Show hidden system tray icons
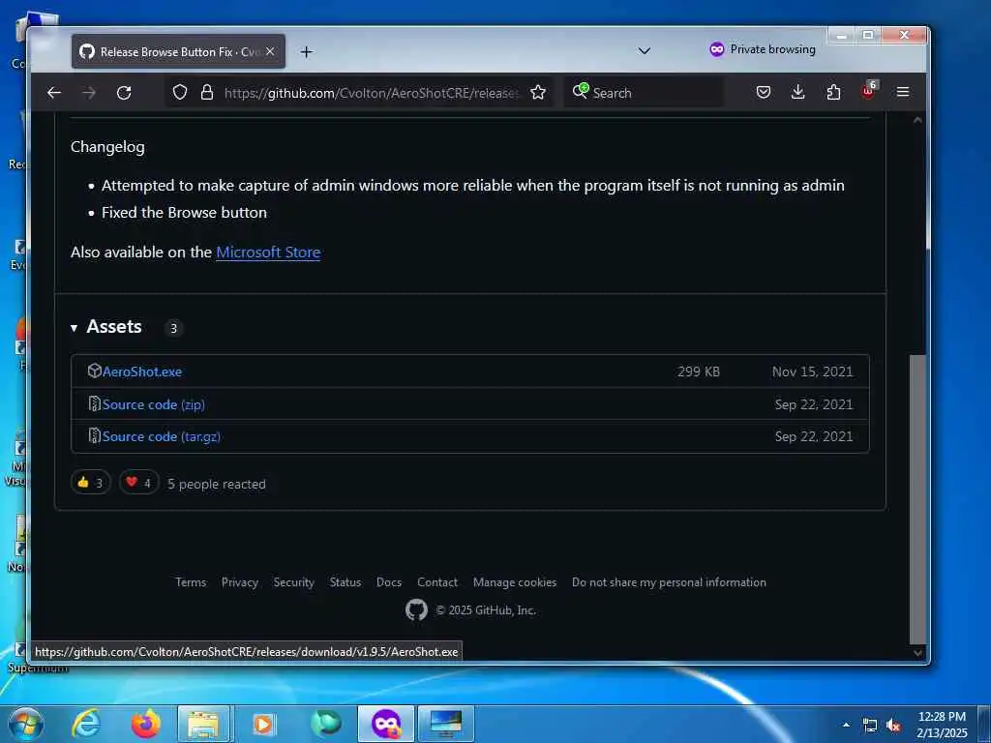991x743 pixels. 846,725
